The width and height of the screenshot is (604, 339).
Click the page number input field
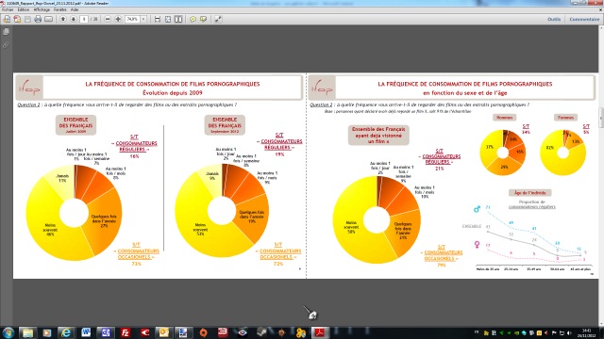point(84,19)
